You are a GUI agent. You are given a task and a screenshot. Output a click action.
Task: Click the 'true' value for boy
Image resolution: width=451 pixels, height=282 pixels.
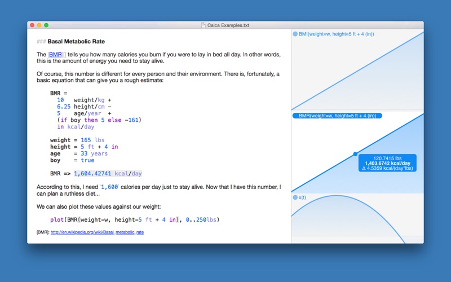pos(87,160)
